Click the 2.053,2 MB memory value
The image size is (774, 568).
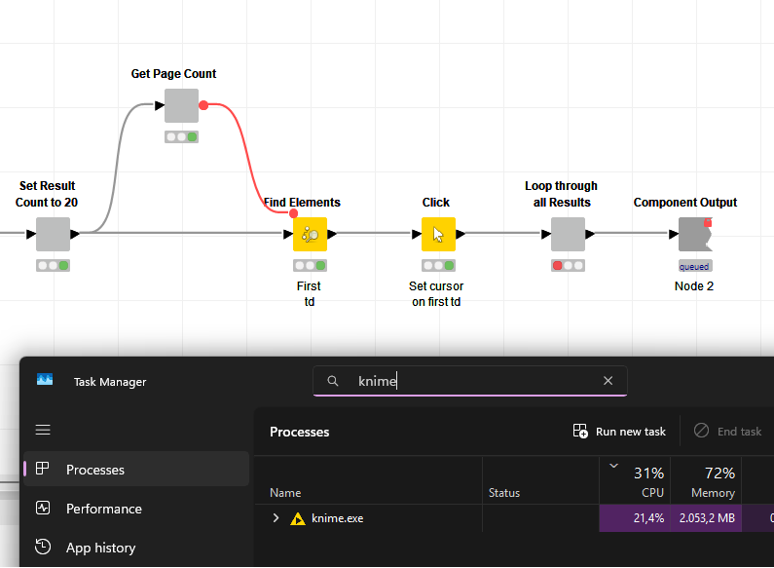coord(707,518)
